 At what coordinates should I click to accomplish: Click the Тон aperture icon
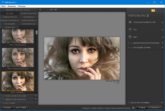pyautogui.click(x=130, y=30)
